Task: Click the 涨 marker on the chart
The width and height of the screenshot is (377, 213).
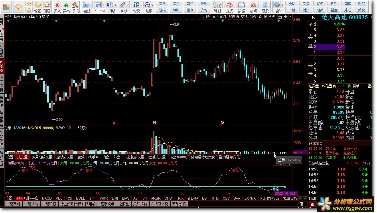Action: pos(154,123)
